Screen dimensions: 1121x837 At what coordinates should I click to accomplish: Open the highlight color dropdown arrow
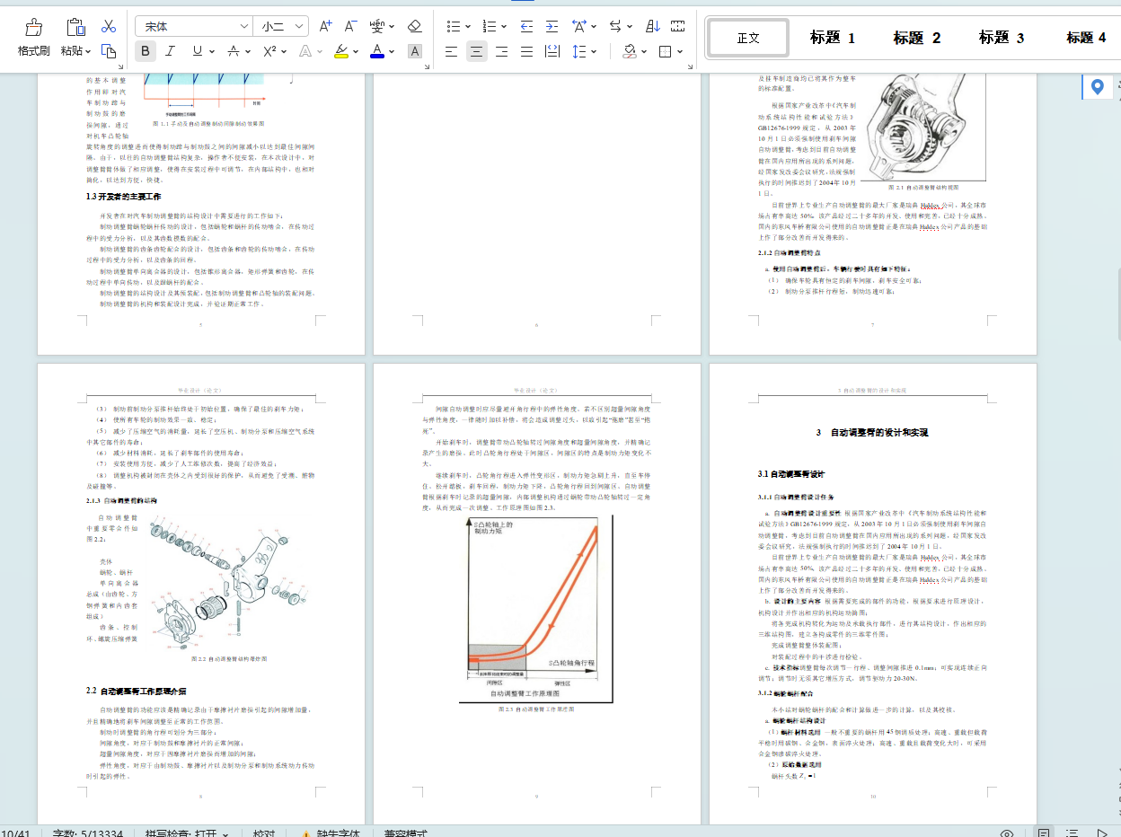[x=356, y=51]
